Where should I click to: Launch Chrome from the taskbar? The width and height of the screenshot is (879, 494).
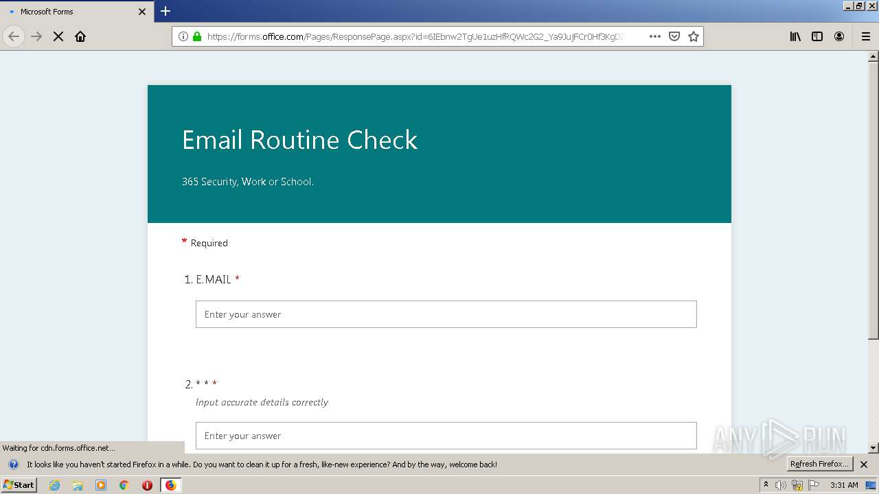tap(124, 485)
